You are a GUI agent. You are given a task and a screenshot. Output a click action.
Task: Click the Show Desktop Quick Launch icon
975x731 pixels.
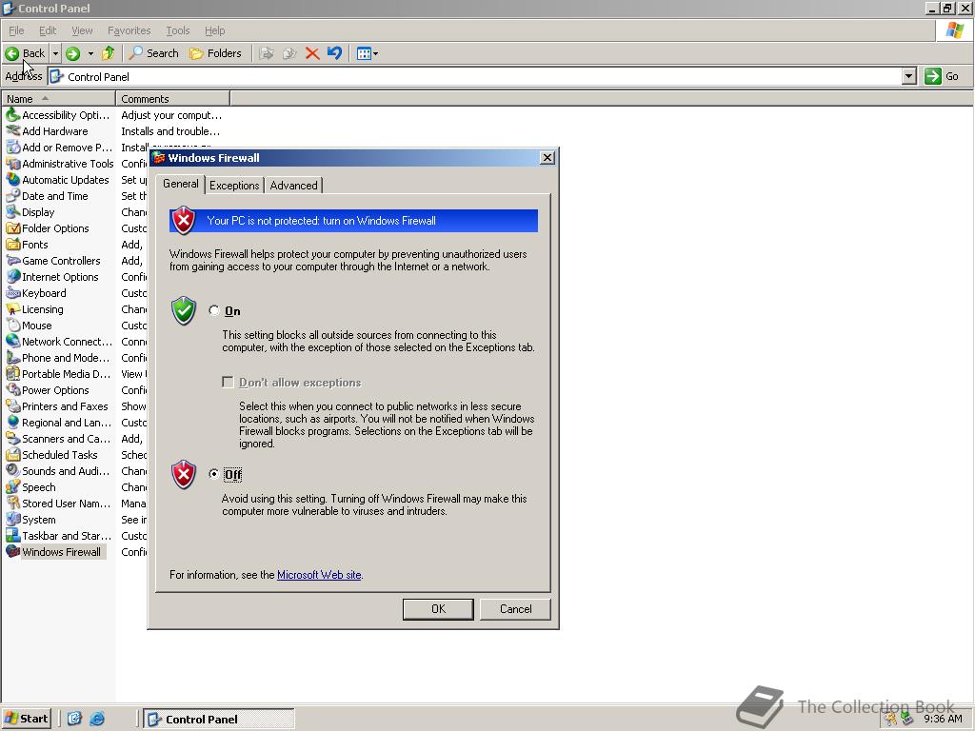[x=74, y=719]
